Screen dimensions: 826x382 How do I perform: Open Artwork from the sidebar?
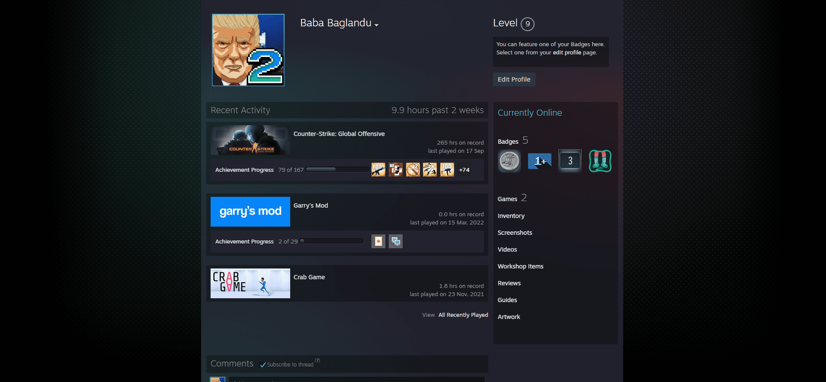coord(509,317)
